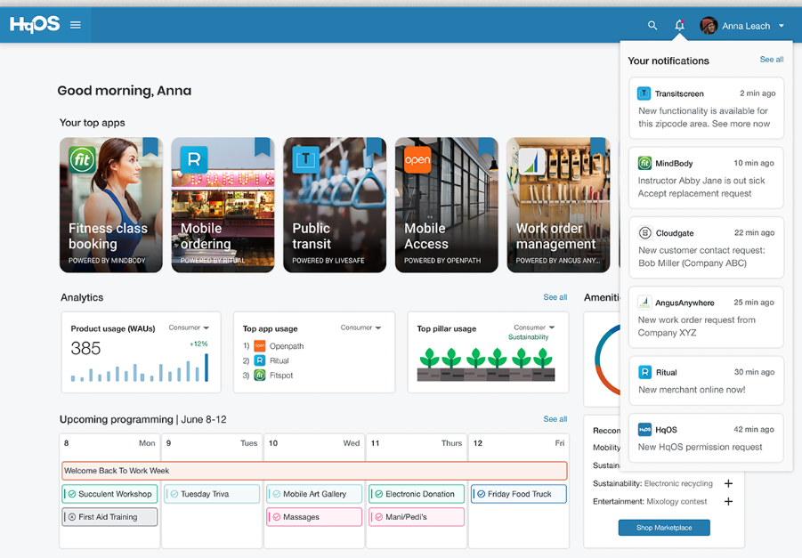Screen dimensions: 802x558
Task: Click the AngusAnywhere notification icon
Action: [644, 303]
